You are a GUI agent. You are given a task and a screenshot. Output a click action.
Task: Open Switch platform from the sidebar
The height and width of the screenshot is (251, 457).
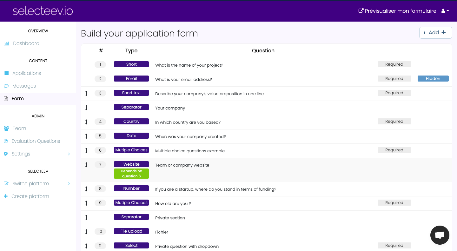(x=30, y=183)
